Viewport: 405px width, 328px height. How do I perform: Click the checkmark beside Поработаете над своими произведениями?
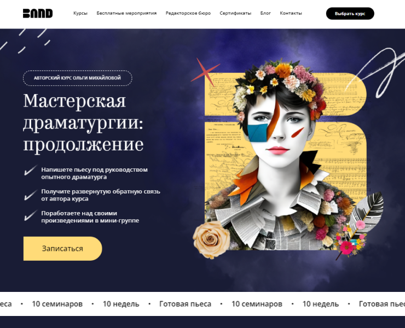[x=31, y=215]
